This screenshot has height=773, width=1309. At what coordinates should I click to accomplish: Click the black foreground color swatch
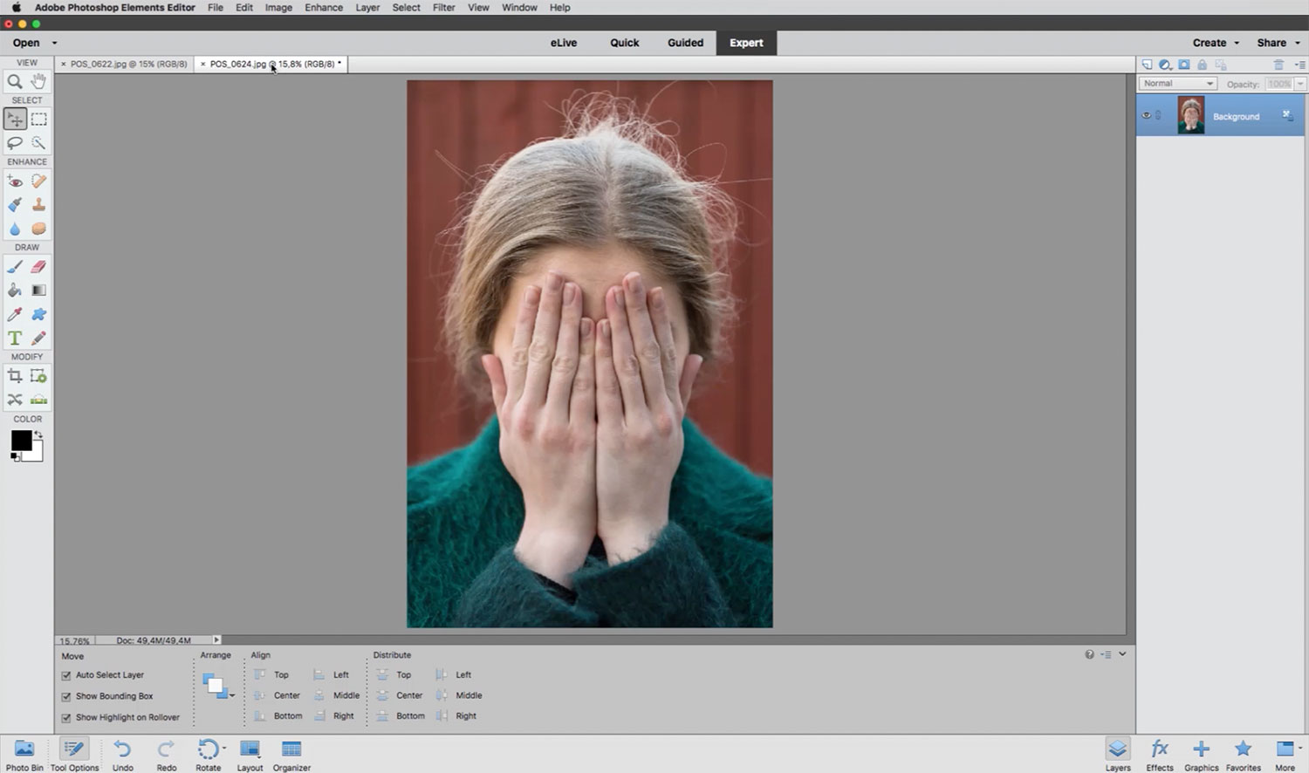tap(20, 441)
